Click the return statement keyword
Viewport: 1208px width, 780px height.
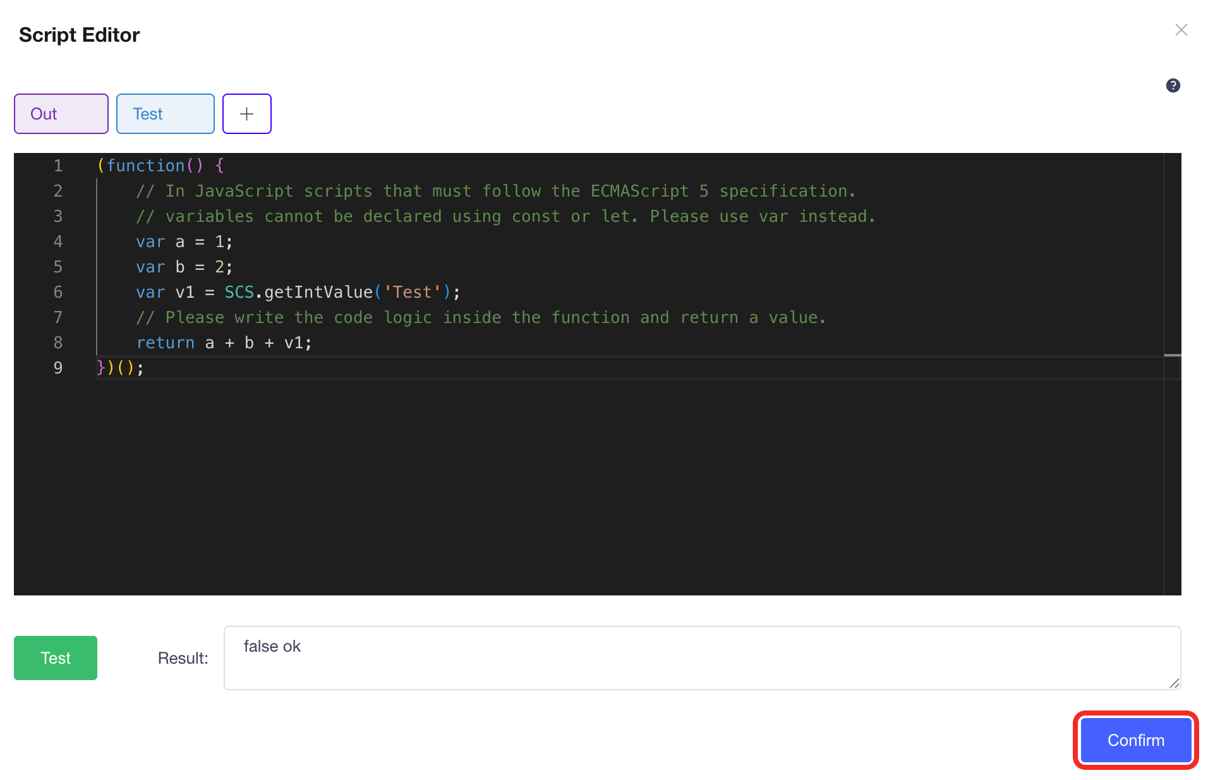point(166,343)
